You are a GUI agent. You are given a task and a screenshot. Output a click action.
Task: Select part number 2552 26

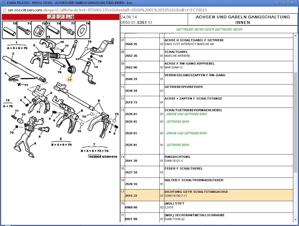[131, 56]
